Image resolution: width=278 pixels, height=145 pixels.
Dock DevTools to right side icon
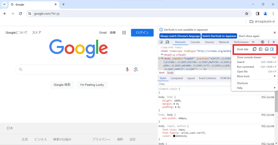point(272,49)
